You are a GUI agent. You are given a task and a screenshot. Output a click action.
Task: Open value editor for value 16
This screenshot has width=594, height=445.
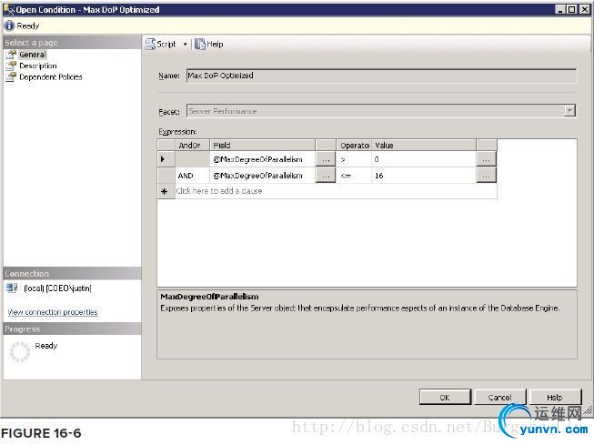pyautogui.click(x=486, y=176)
